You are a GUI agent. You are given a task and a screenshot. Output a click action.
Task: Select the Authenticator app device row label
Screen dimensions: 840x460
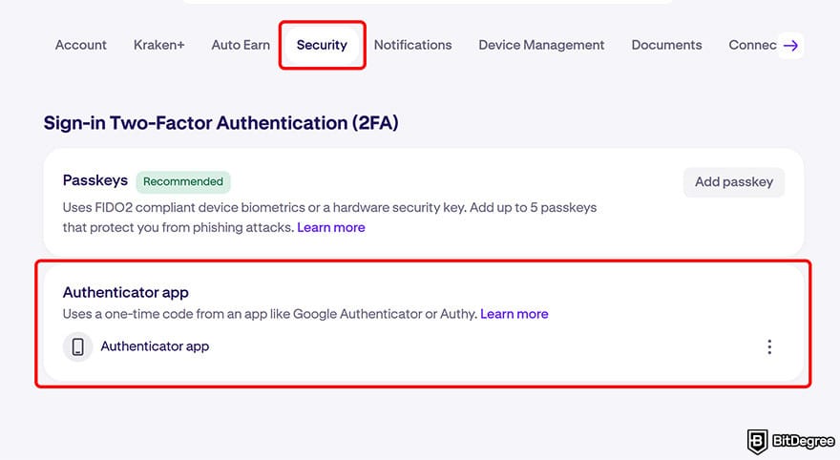click(x=155, y=346)
